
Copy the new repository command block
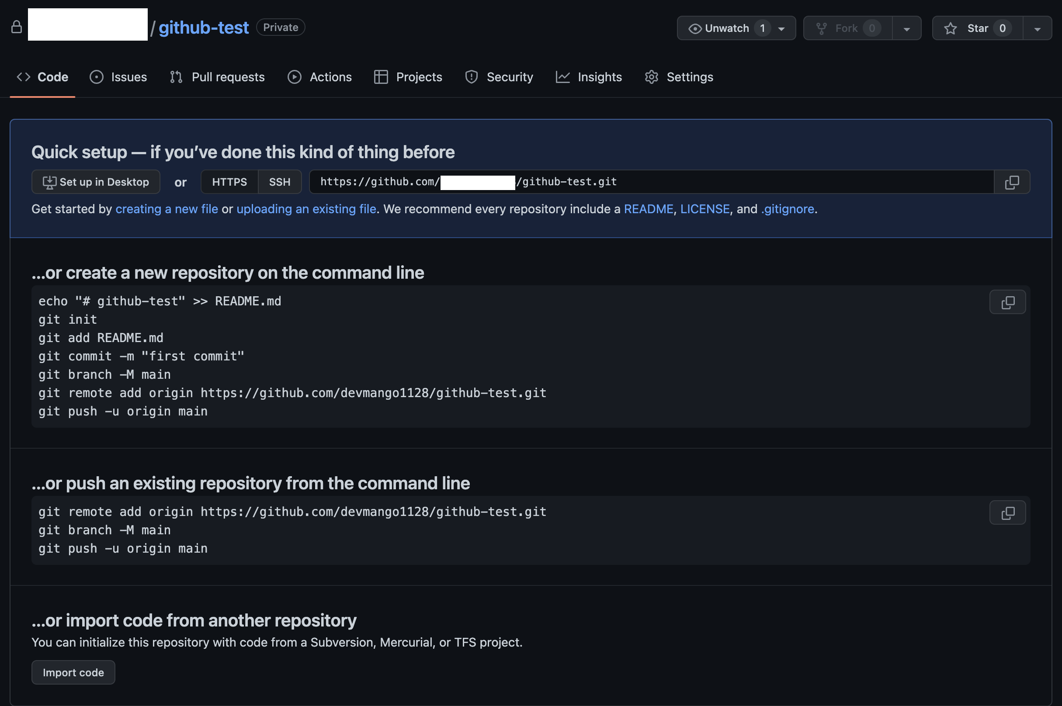pyautogui.click(x=1007, y=302)
